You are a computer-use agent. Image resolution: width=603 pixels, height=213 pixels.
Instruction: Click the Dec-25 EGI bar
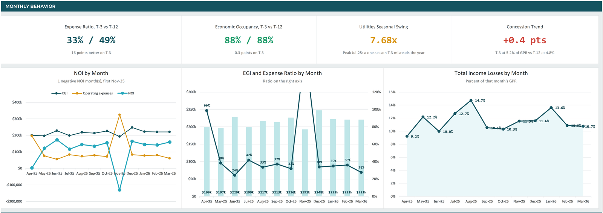(x=319, y=153)
